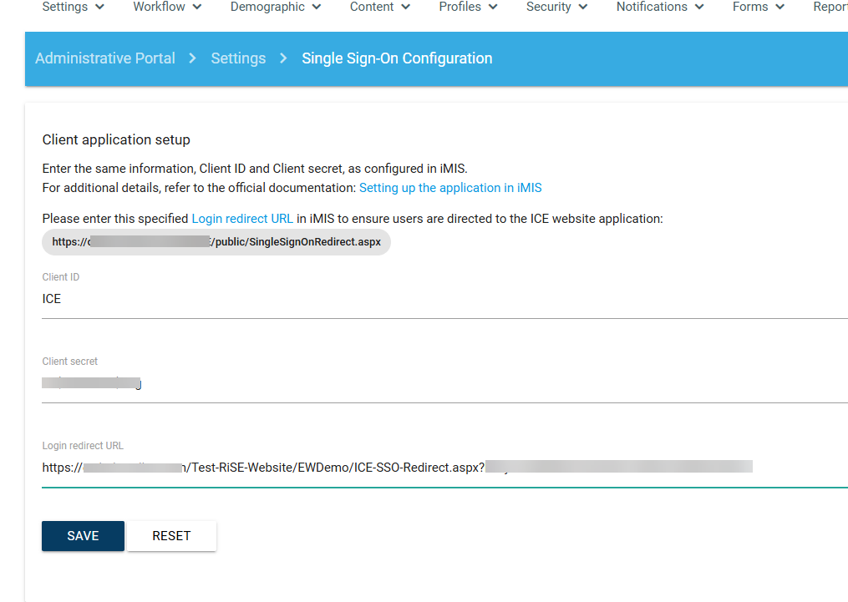Focus the Client ID input field
Image resolution: width=848 pixels, height=602 pixels.
coord(443,299)
